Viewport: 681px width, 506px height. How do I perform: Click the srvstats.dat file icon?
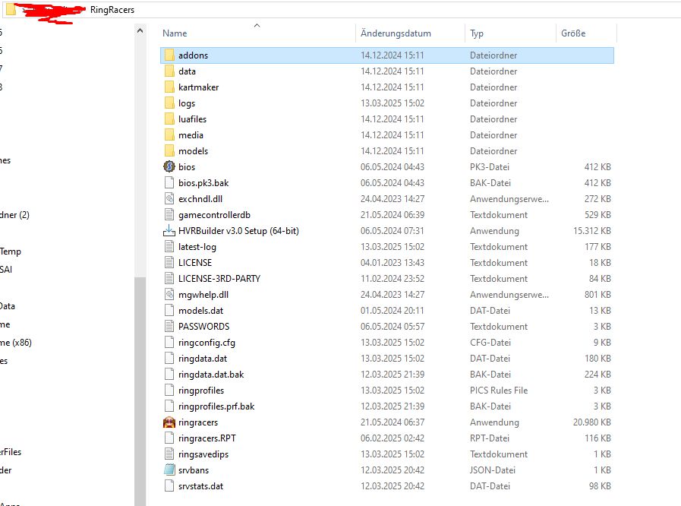(169, 486)
